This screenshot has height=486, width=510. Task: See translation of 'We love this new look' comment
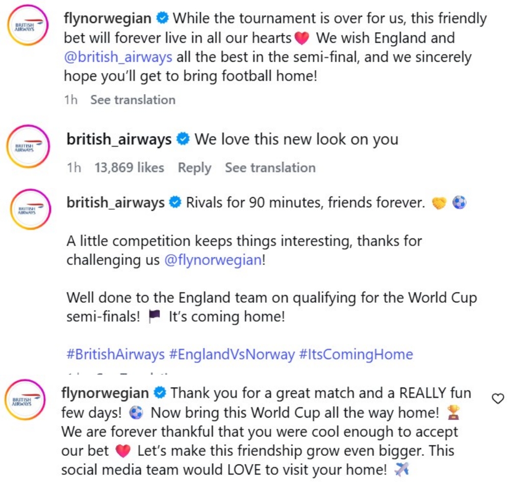click(x=270, y=167)
